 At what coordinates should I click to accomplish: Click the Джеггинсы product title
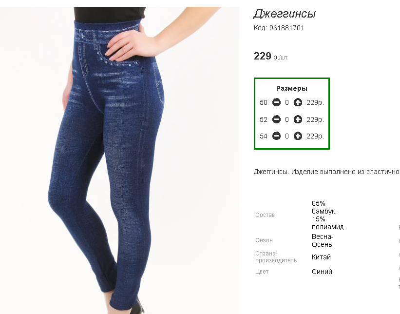(x=285, y=14)
